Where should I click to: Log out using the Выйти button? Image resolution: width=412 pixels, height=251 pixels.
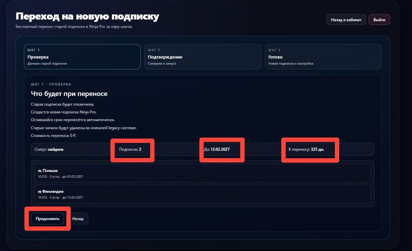(x=379, y=19)
